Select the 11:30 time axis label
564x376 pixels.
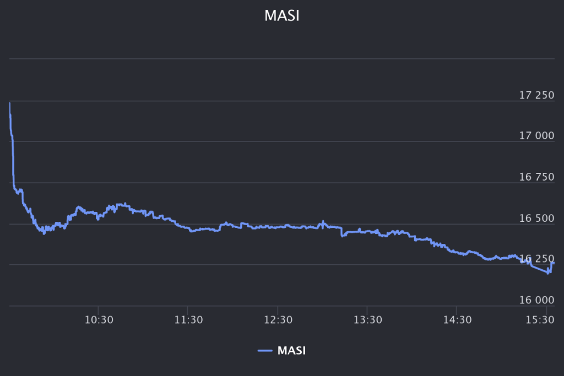[x=188, y=320]
